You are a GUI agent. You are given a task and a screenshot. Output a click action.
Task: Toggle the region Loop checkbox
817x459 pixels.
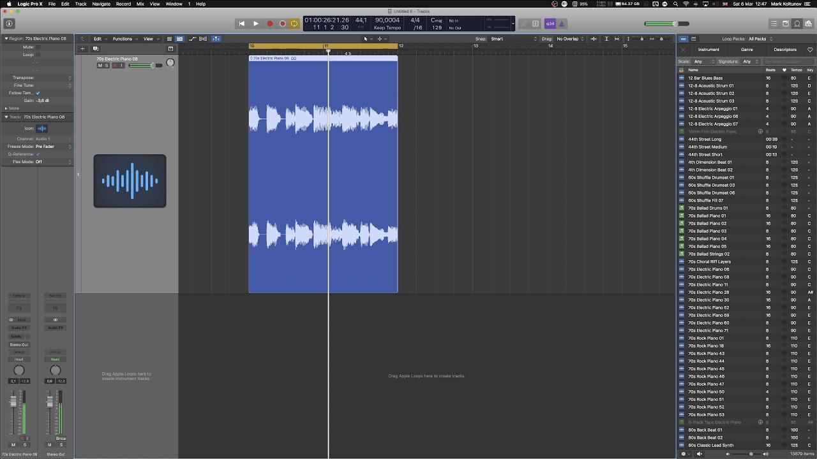38,55
